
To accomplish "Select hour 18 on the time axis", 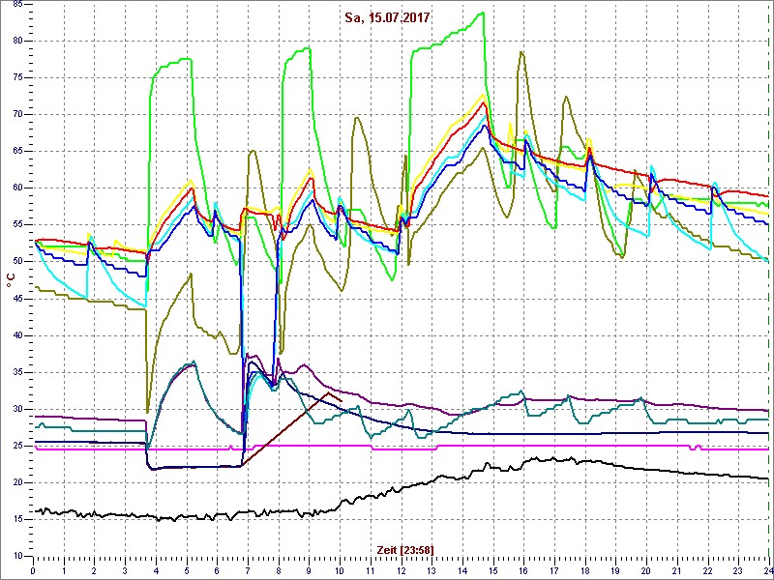I will [584, 569].
